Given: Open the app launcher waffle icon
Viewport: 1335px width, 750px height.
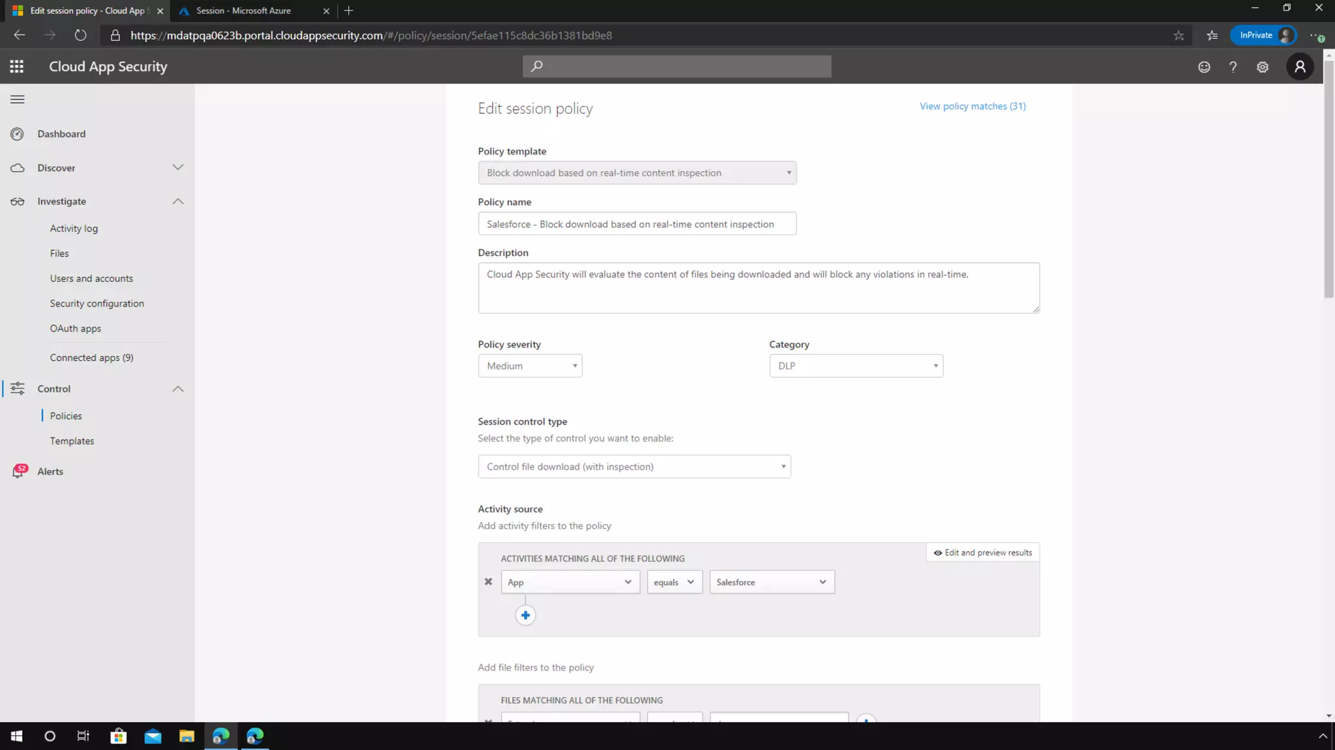Looking at the screenshot, I should pos(17,66).
